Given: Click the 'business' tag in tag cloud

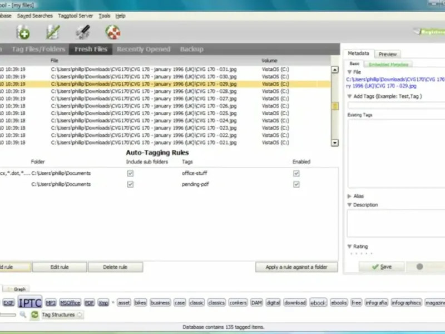Looking at the screenshot, I should 160,303.
